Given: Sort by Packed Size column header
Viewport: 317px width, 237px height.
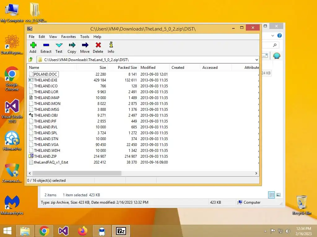Looking at the screenshot, I should (123, 68).
